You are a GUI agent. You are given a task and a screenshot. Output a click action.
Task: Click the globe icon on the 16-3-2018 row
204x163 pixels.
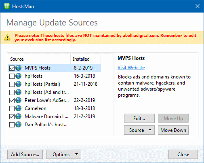(18, 76)
